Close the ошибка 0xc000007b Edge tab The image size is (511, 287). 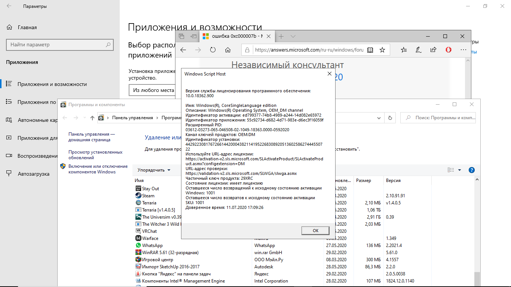coord(269,36)
